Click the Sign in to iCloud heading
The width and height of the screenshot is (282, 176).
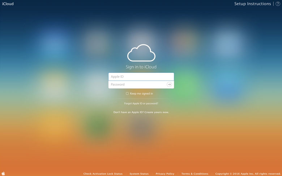[x=141, y=67]
